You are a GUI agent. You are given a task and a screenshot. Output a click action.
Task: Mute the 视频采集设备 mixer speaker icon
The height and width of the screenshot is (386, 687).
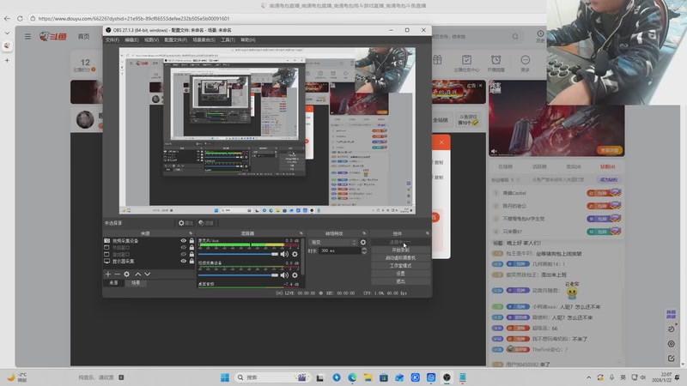click(284, 274)
